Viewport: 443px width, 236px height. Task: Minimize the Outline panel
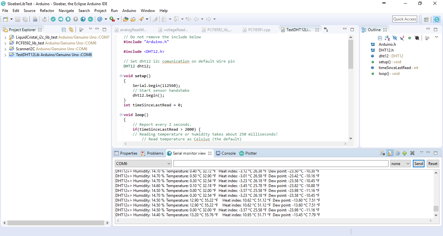(428, 29)
